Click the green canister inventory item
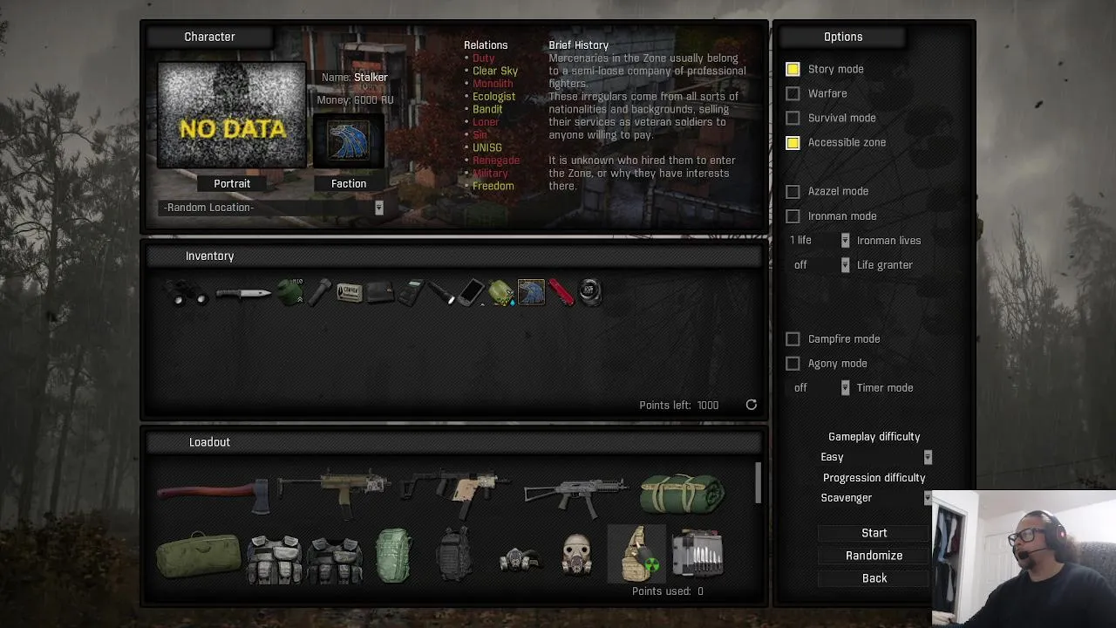The height and width of the screenshot is (628, 1116). [x=290, y=292]
